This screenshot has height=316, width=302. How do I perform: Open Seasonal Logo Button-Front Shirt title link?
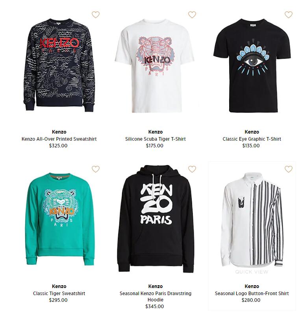252,293
